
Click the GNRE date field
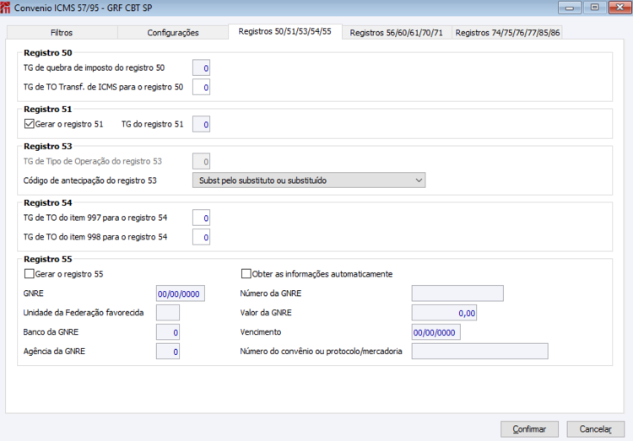point(181,293)
